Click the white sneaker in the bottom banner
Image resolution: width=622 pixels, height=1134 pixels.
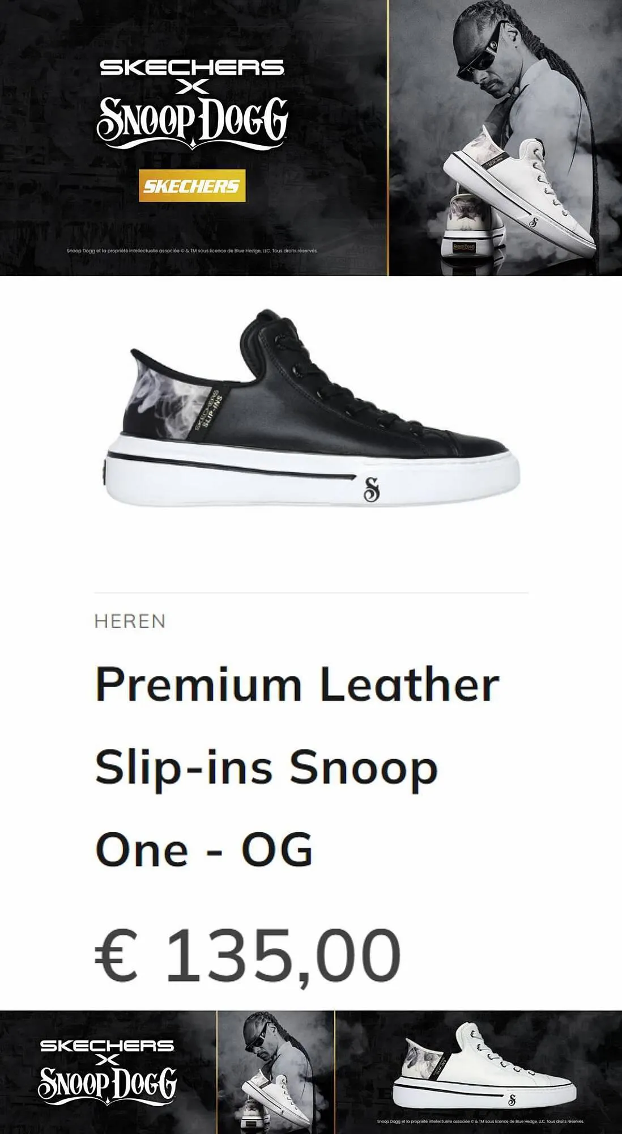(484, 1066)
